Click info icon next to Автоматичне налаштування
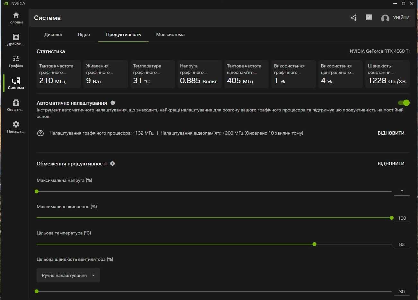 click(113, 103)
